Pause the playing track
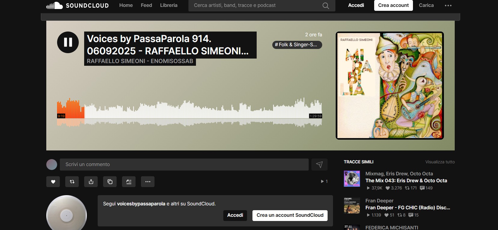The height and width of the screenshot is (230, 498). point(68,42)
